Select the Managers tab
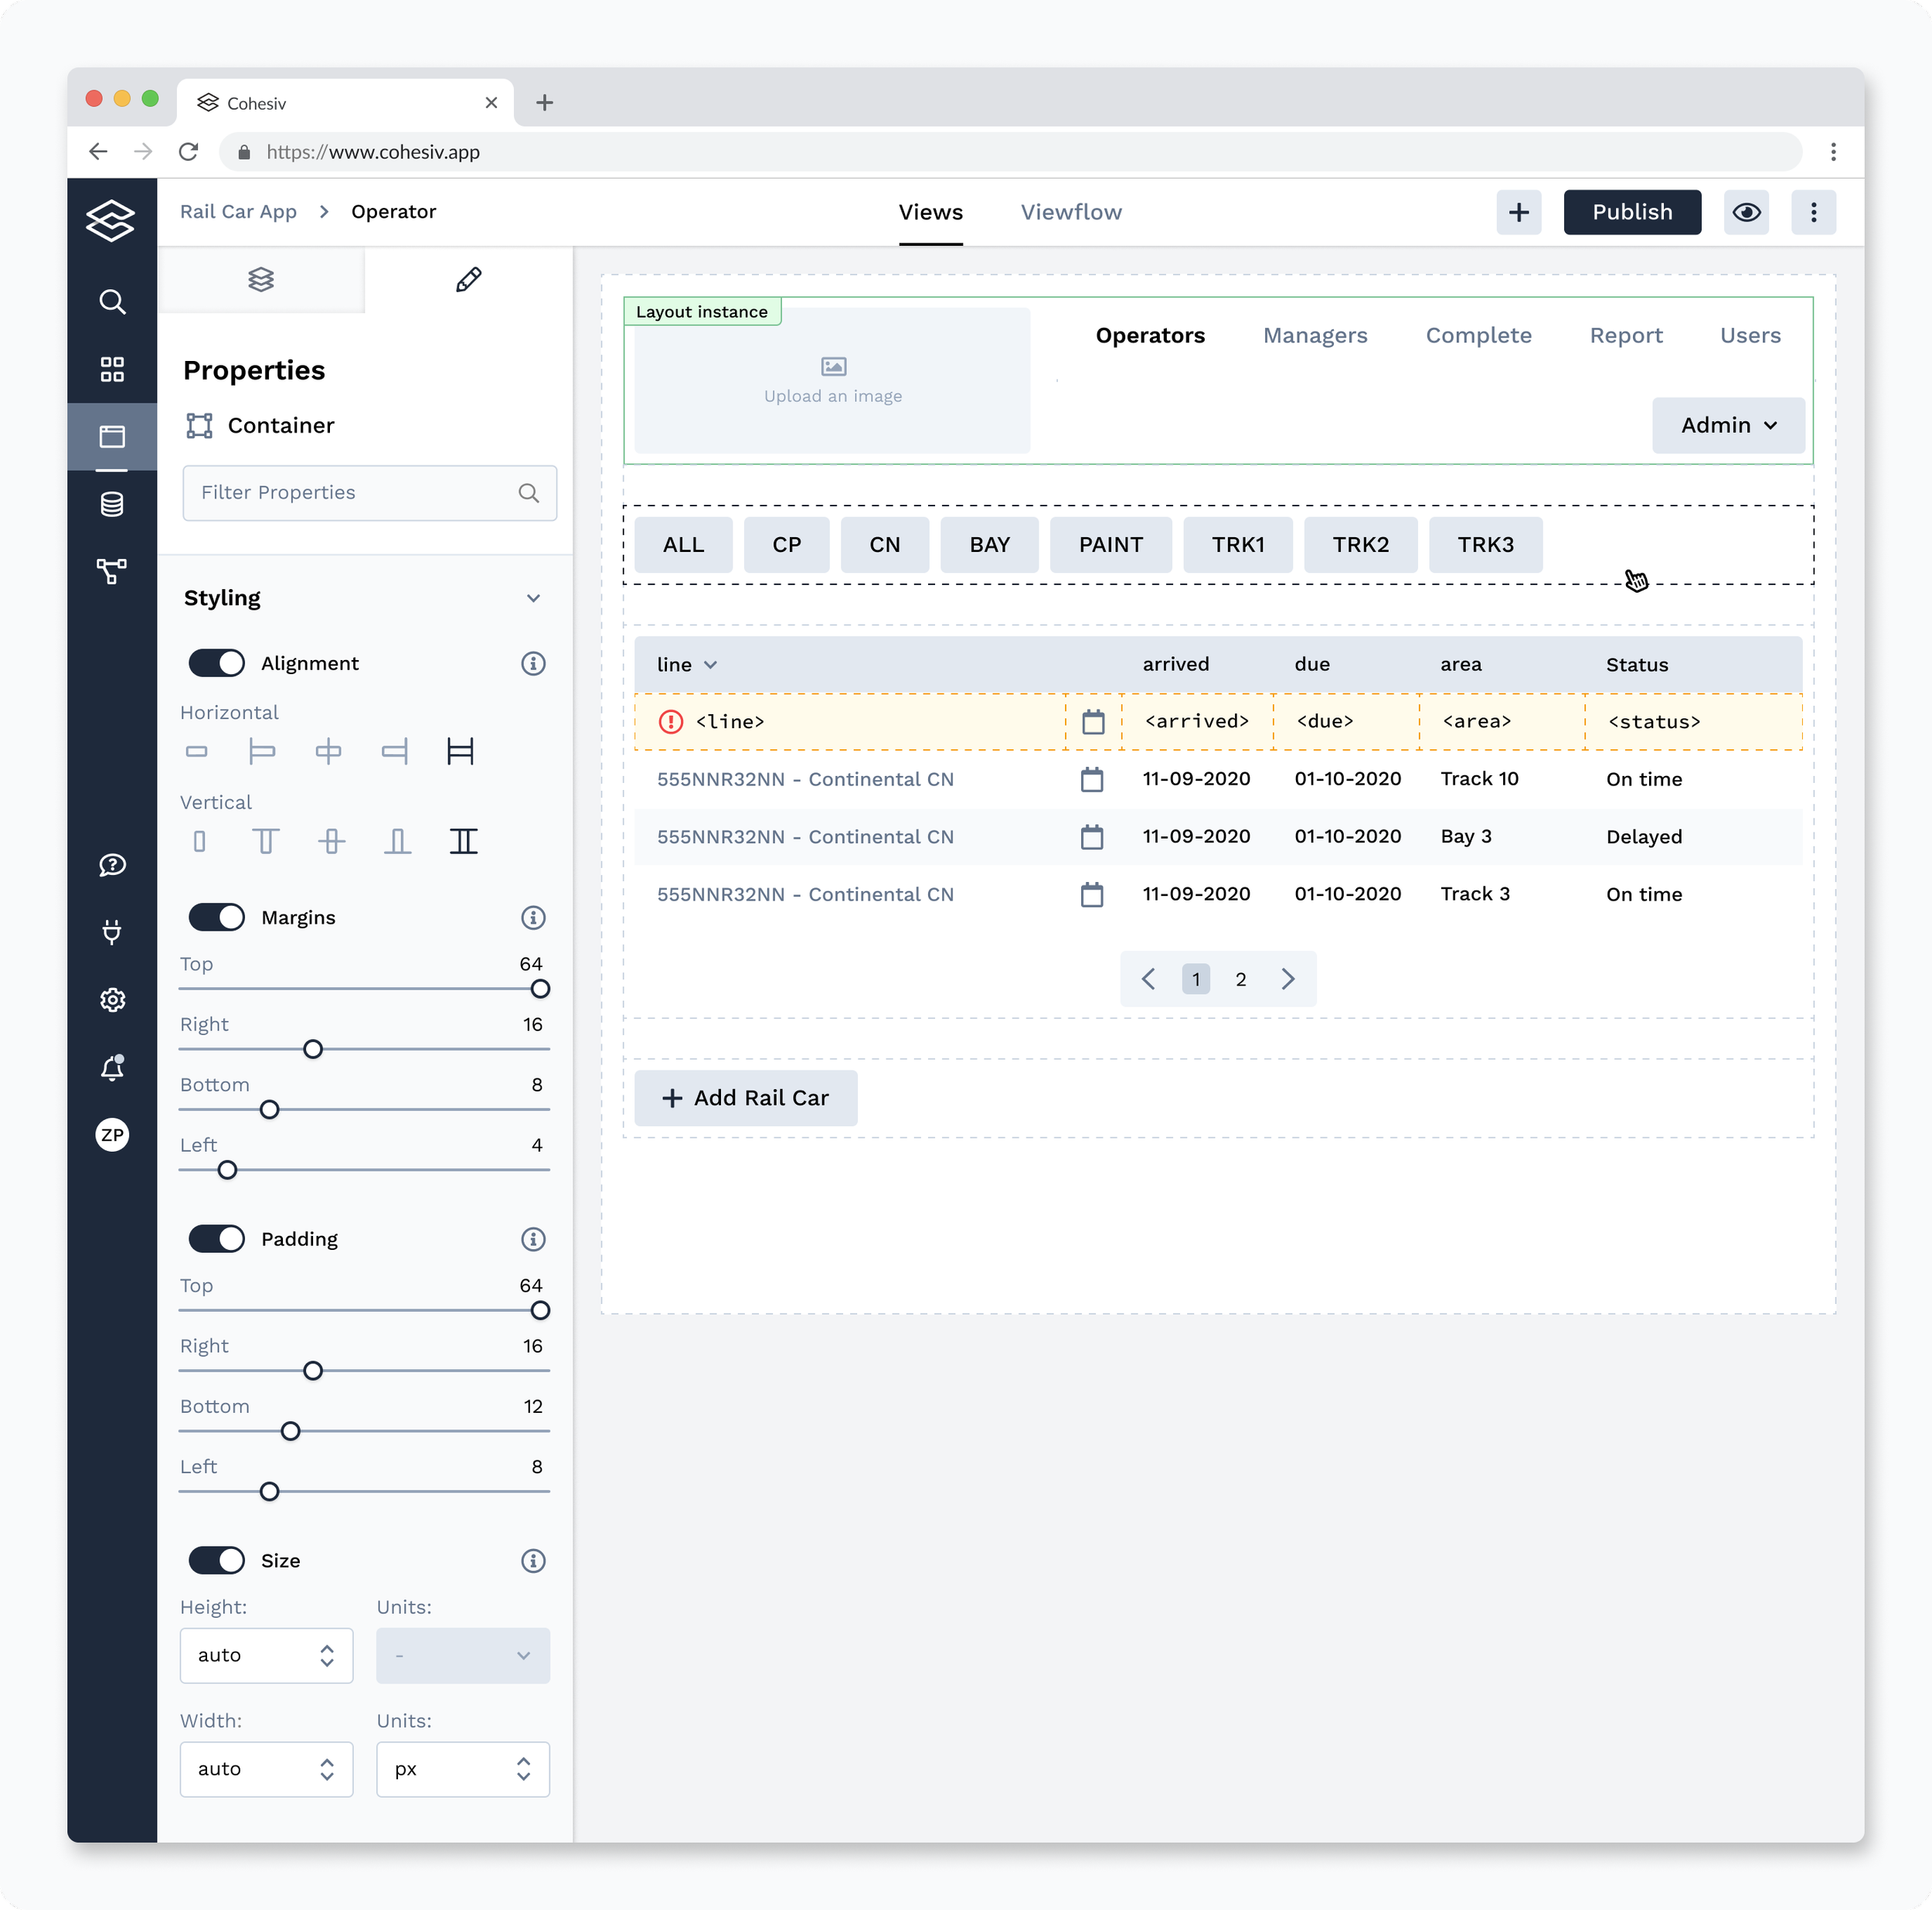Viewport: 1932px width, 1910px height. point(1314,336)
